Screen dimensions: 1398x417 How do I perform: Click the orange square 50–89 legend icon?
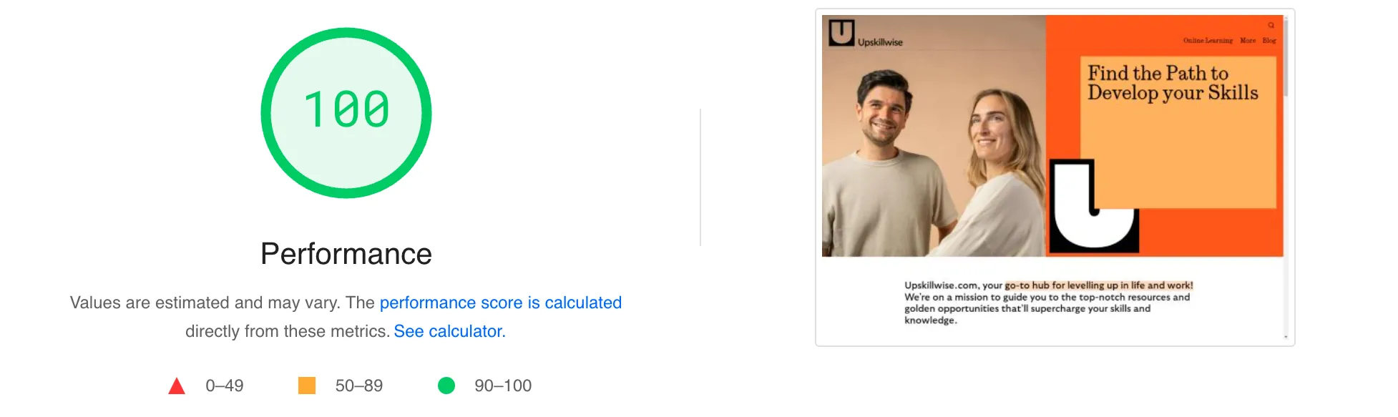307,386
